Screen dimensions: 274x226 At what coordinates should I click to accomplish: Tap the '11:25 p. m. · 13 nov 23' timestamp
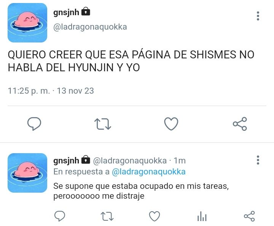point(51,91)
